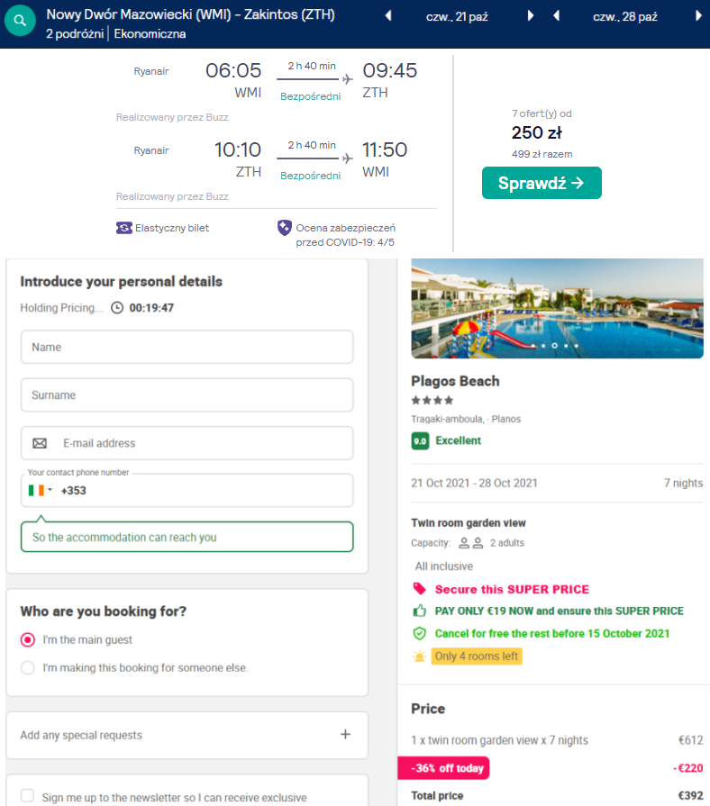The image size is (710, 806).
Task: Expand Add any special requests
Action: 187,735
